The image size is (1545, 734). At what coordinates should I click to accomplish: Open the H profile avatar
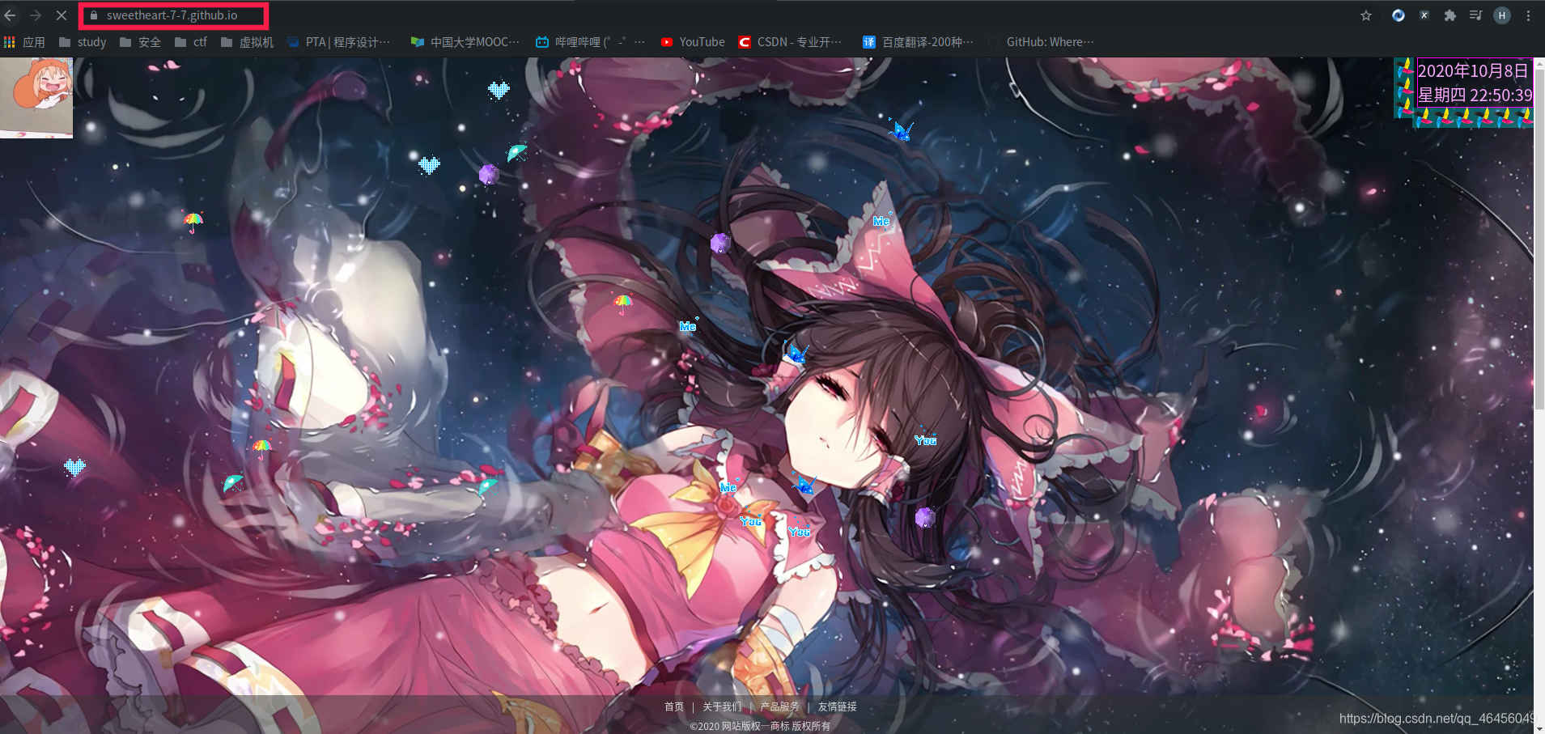1502,15
